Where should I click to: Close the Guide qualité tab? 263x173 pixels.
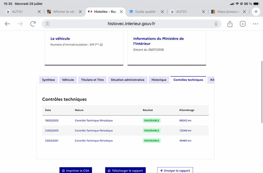tap(162, 12)
